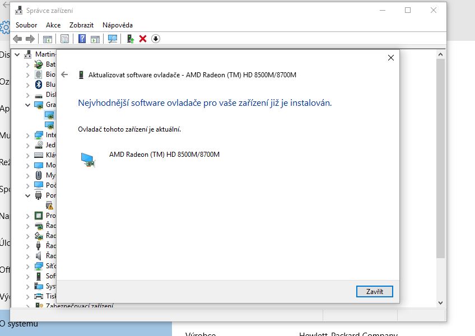
Task: Maximize the Správce zařízení window
Action: pos(408,10)
